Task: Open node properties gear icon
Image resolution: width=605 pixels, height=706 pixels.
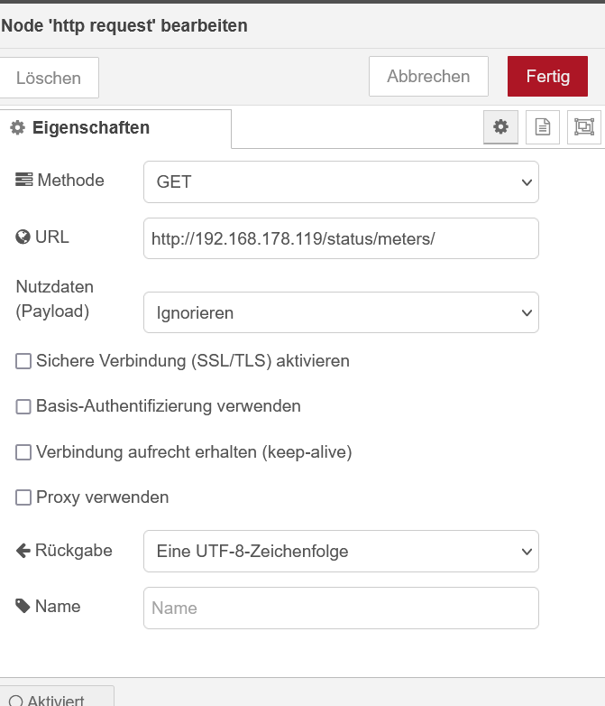Action: (500, 127)
